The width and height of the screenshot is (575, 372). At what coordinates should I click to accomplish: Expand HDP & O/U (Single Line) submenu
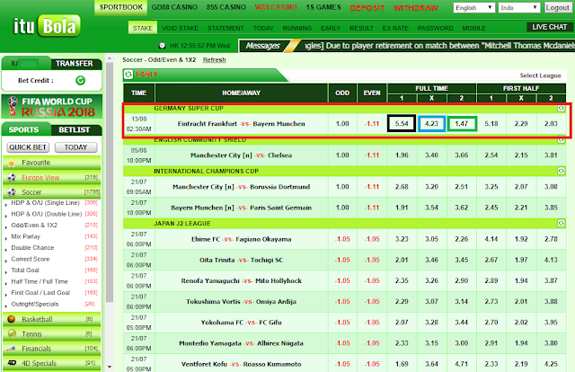(x=45, y=203)
